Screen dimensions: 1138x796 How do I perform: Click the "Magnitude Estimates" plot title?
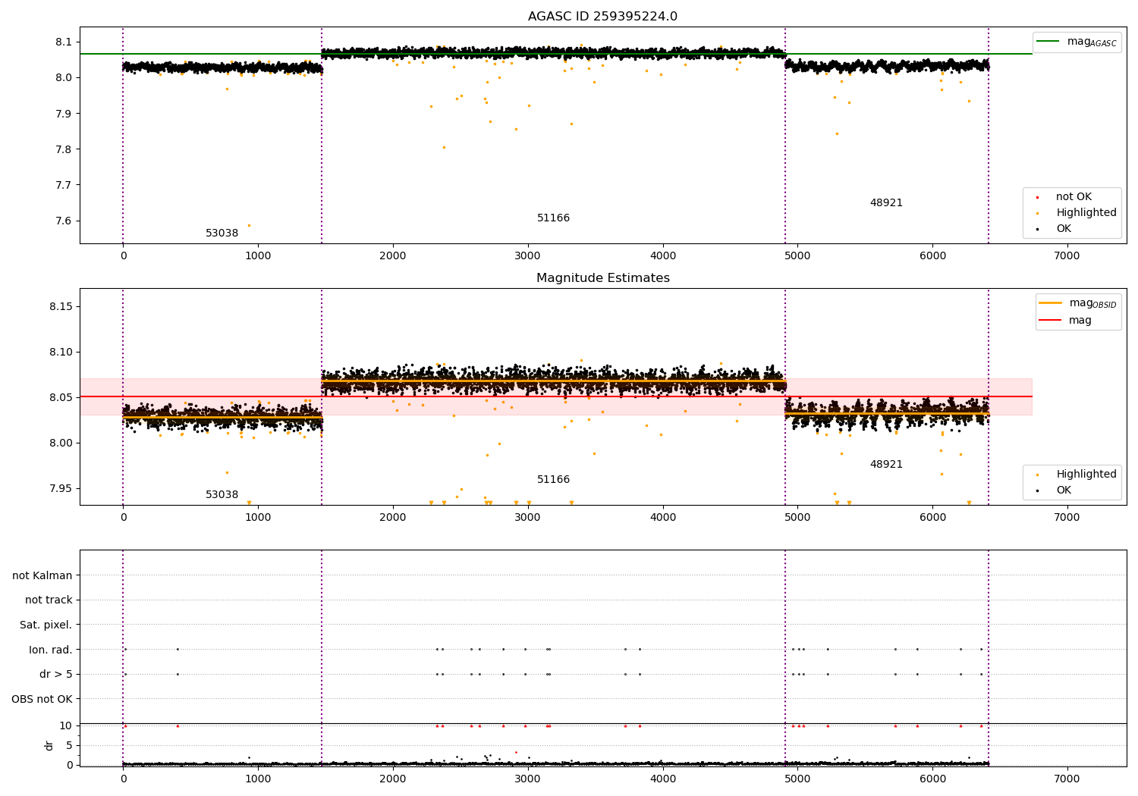(602, 278)
